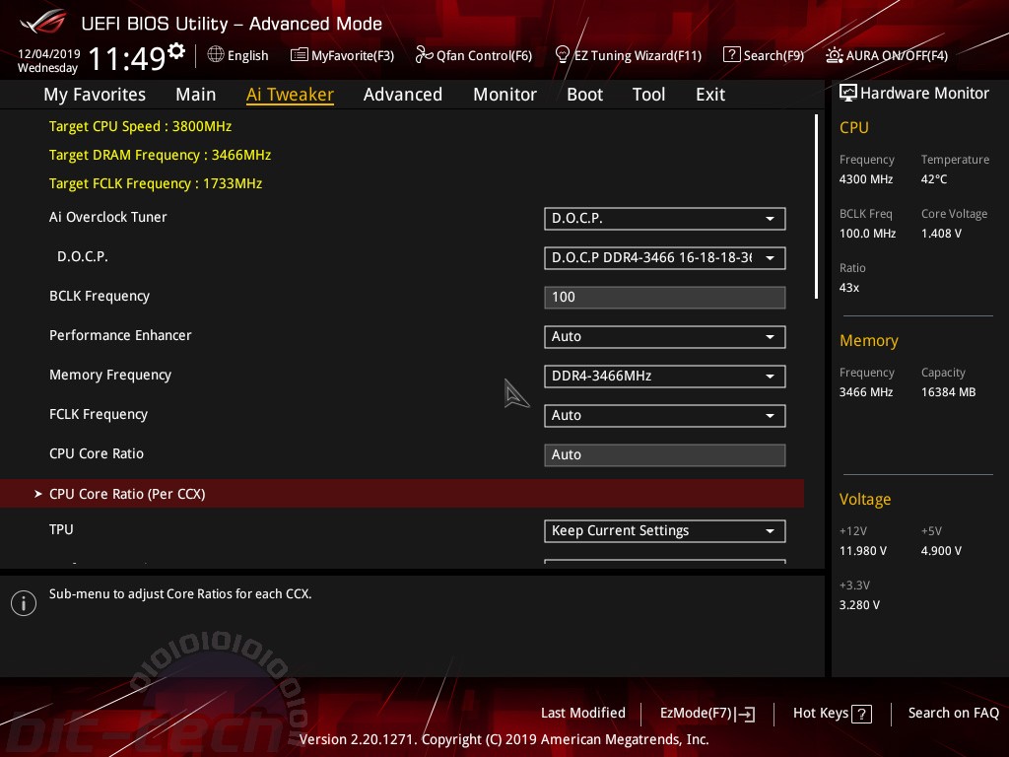Open MyFavorite(F3) text label
The width and height of the screenshot is (1009, 757).
click(353, 55)
